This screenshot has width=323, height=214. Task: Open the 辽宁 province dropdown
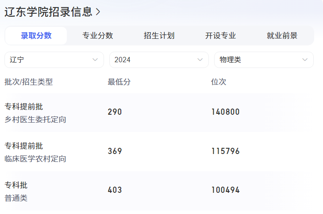tap(54, 60)
